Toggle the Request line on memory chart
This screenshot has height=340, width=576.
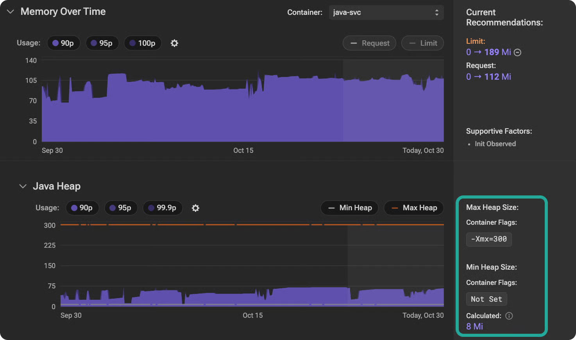(x=369, y=43)
